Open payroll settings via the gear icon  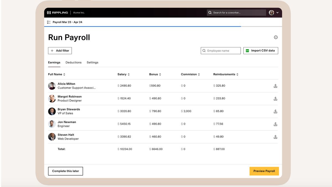276,37
